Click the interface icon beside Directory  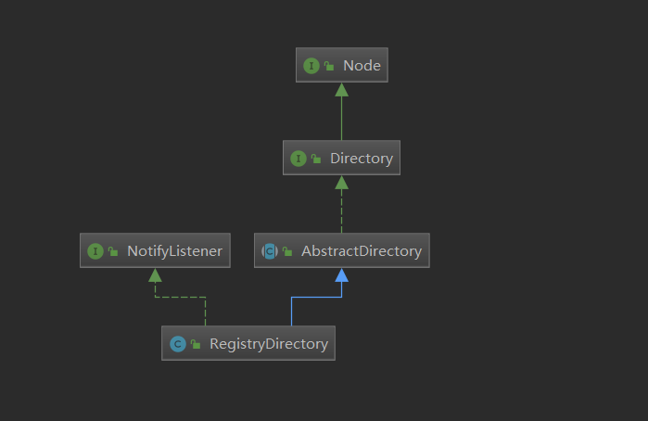pyautogui.click(x=299, y=159)
